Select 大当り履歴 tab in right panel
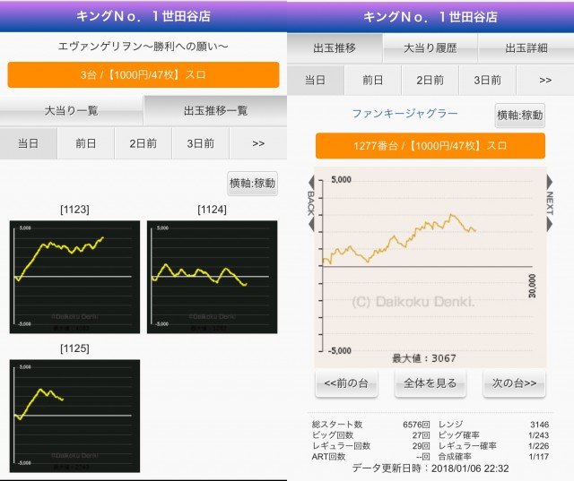Viewport: 574px width, 481px height. (430, 48)
